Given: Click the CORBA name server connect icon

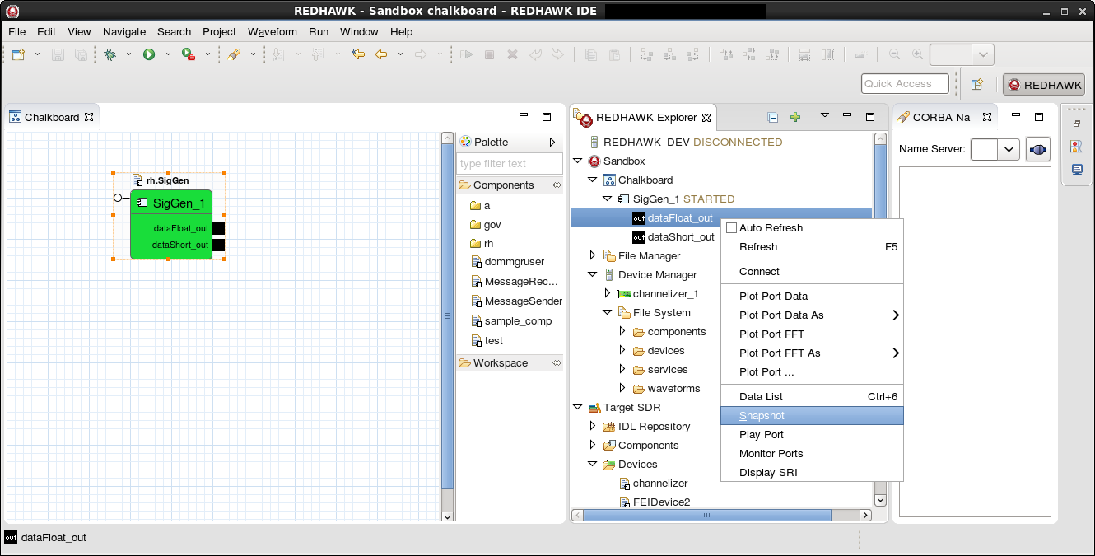Looking at the screenshot, I should point(1037,150).
